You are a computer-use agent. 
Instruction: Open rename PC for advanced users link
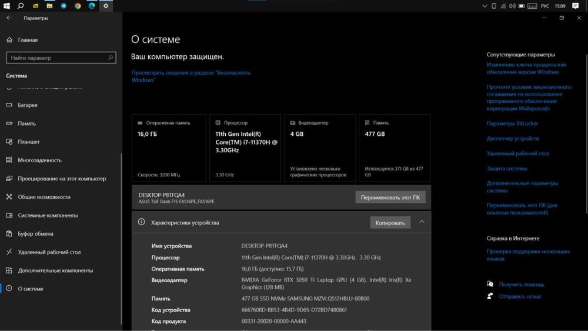522,209
